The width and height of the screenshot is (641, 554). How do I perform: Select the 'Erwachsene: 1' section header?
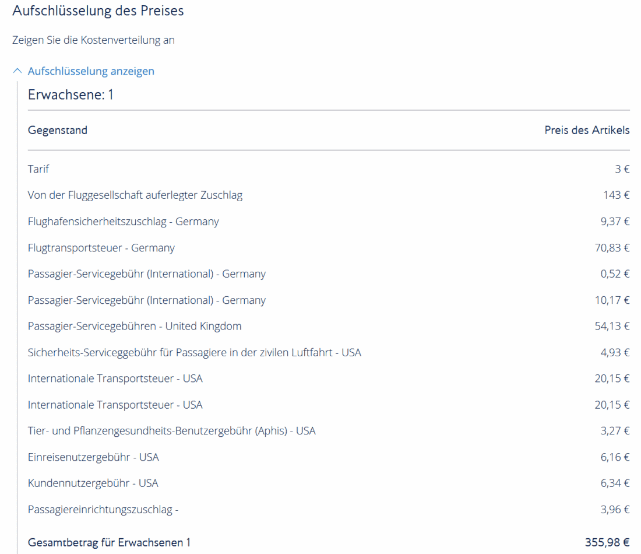pos(71,94)
